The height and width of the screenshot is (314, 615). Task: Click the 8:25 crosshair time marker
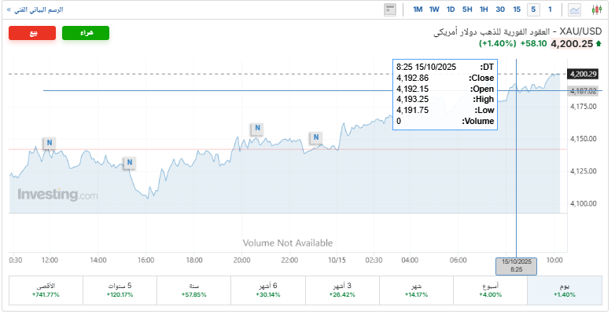click(517, 265)
